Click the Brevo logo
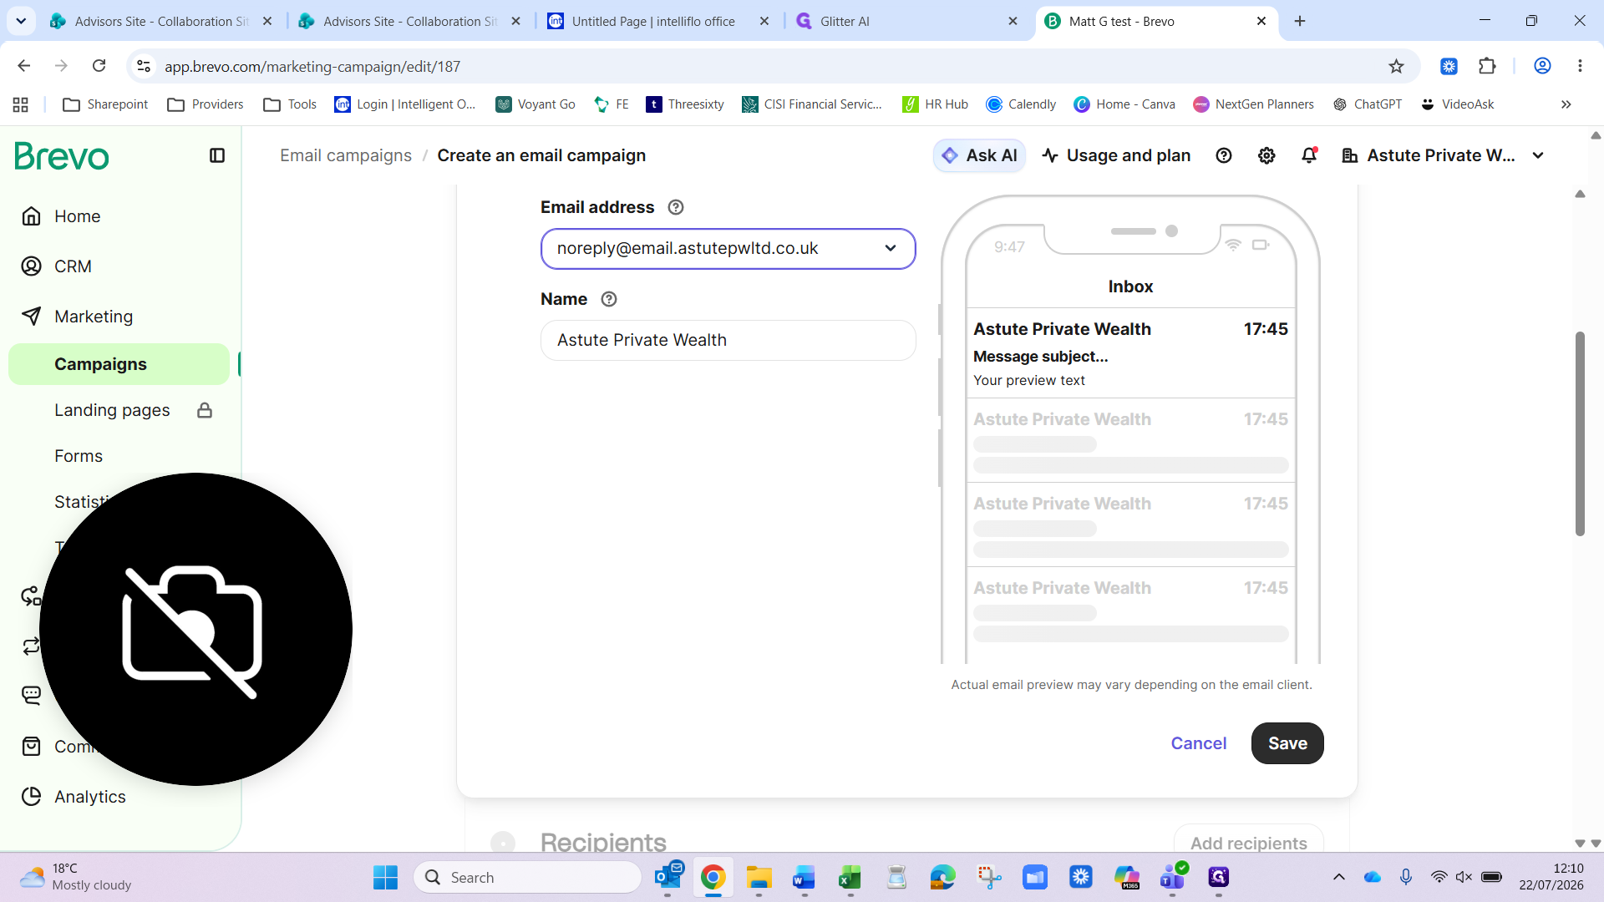The height and width of the screenshot is (902, 1604). (62, 156)
